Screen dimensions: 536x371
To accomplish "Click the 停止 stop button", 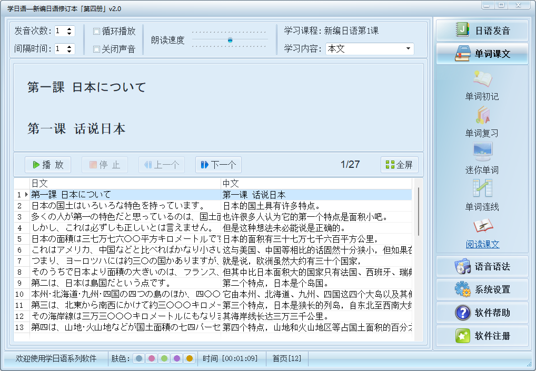I will coord(105,165).
